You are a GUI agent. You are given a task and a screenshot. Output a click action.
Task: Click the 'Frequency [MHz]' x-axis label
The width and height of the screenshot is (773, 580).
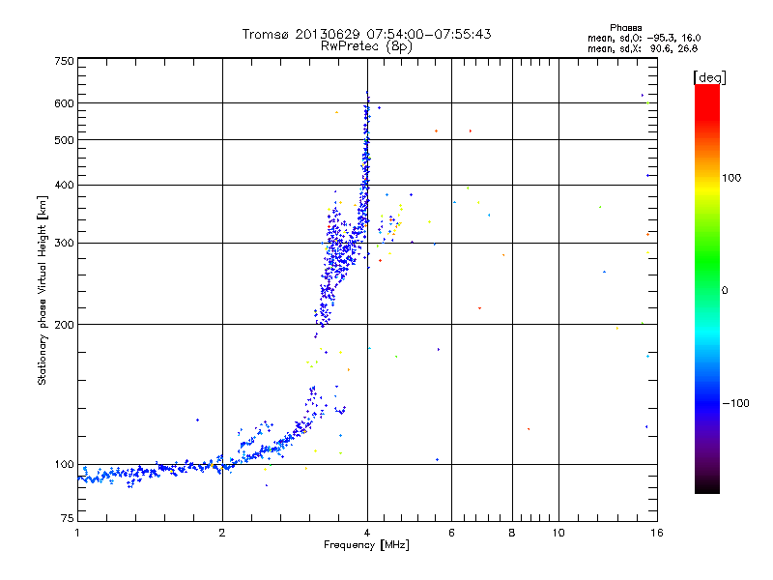click(x=366, y=545)
